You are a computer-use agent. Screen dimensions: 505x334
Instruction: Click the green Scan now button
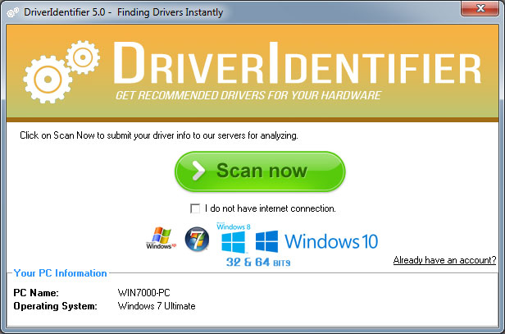click(x=260, y=172)
